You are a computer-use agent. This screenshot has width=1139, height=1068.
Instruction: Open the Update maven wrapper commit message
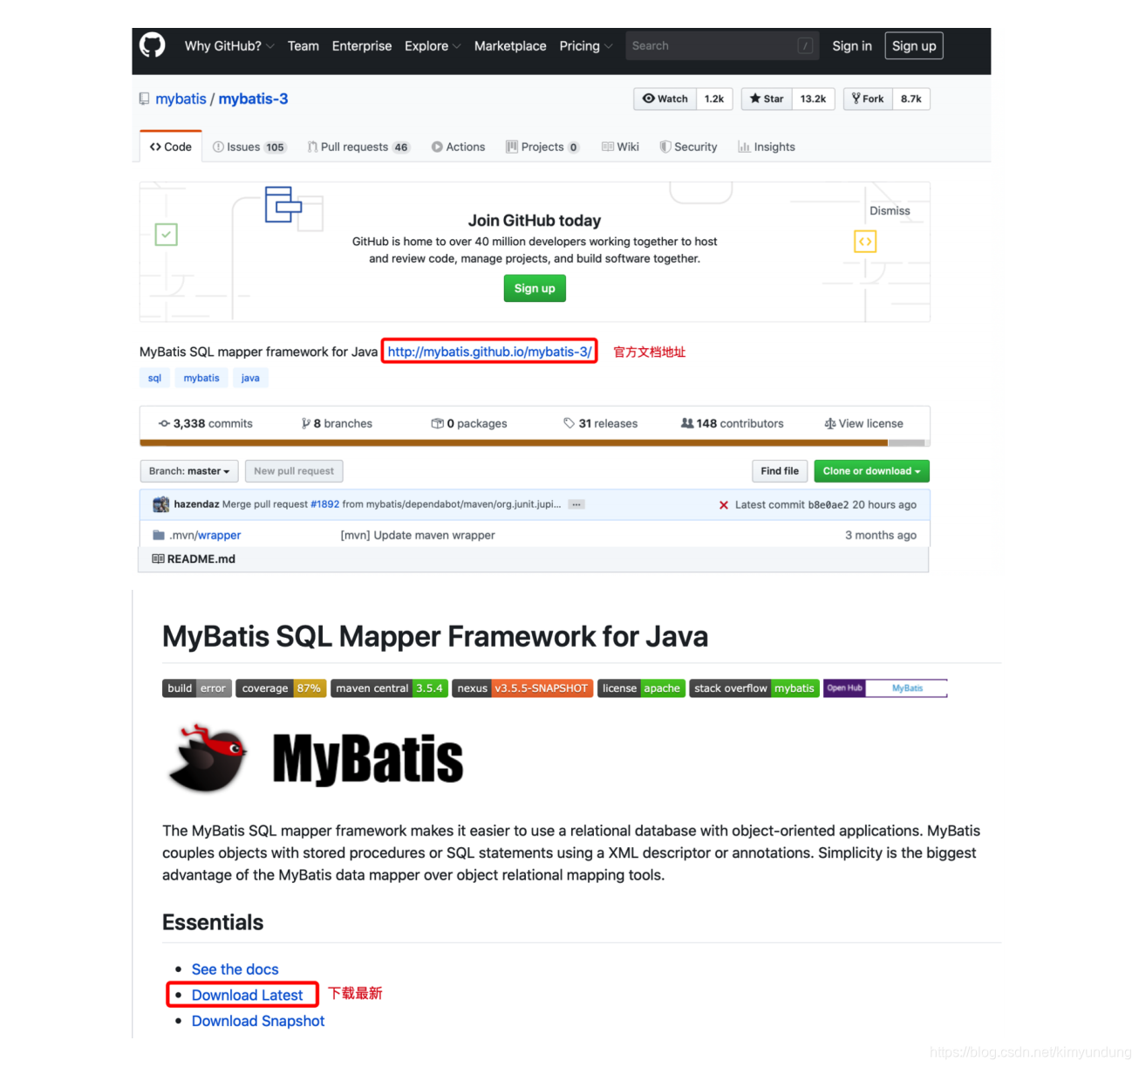(x=418, y=535)
